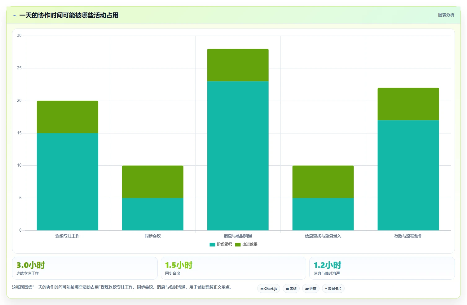Toggle the 阶段累积 legend series

221,244
